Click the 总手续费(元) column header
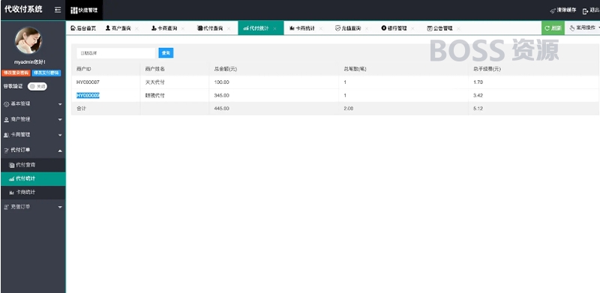600x293 pixels. pyautogui.click(x=487, y=69)
